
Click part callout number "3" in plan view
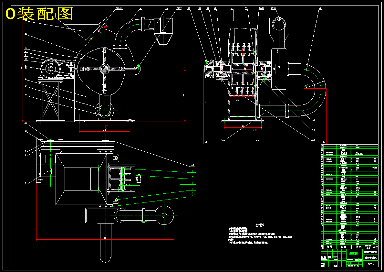193,190
